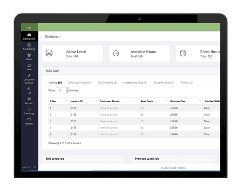Click the Dashboard page title

(x=52, y=37)
